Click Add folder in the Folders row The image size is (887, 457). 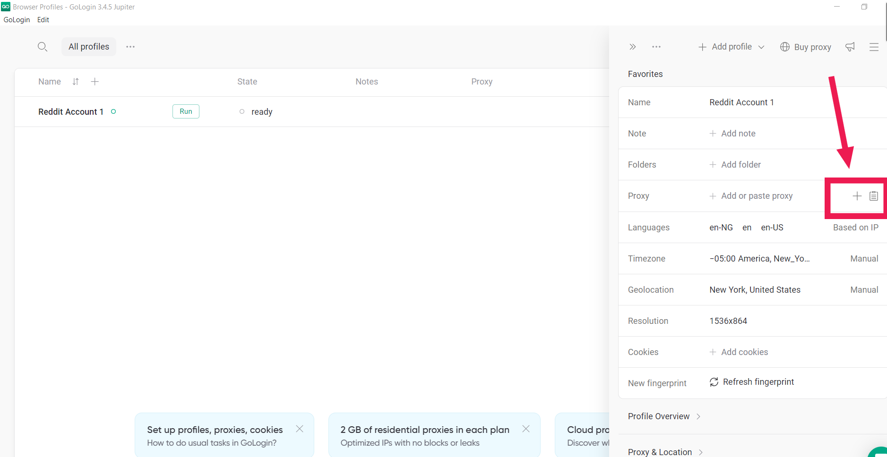[x=735, y=165]
